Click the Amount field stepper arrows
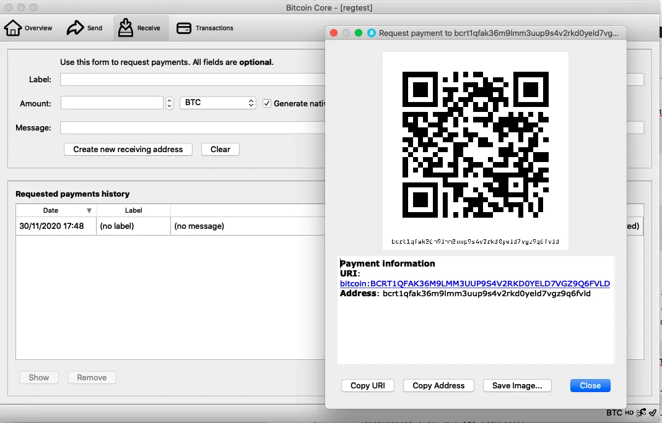Screen dimensions: 662x423 pos(169,103)
